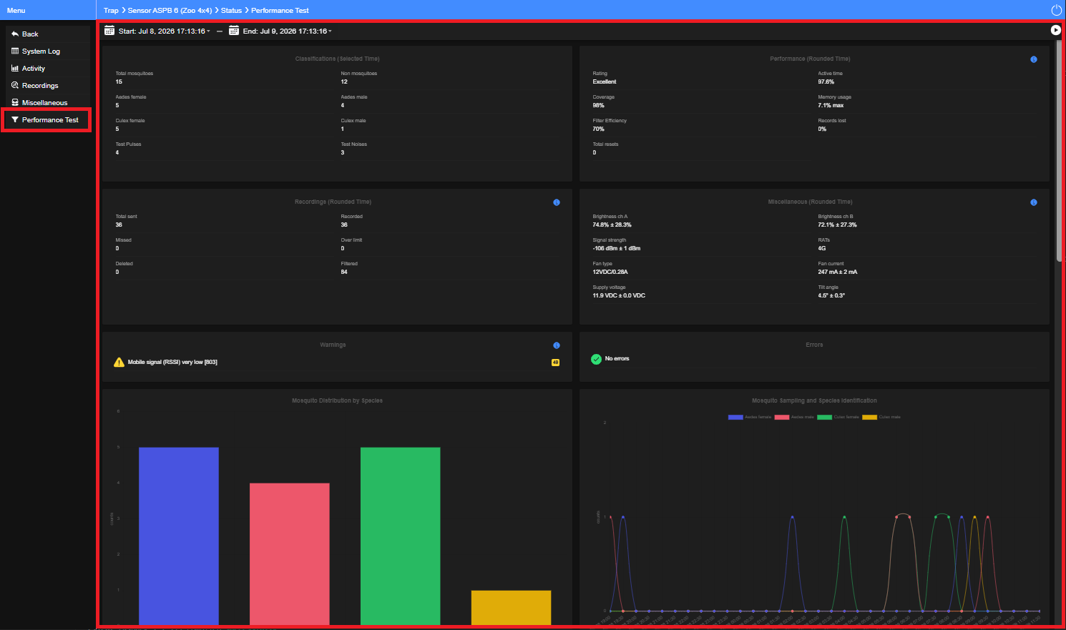Viewport: 1066px width, 630px height.
Task: Click the Mobile signal (RSSI) very low warning
Action: tap(172, 363)
